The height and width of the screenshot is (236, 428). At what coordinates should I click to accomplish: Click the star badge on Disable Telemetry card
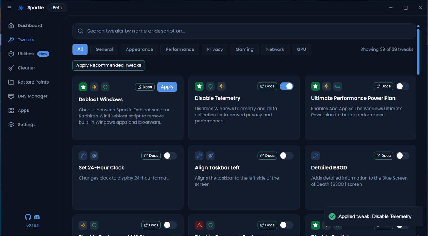click(x=199, y=86)
